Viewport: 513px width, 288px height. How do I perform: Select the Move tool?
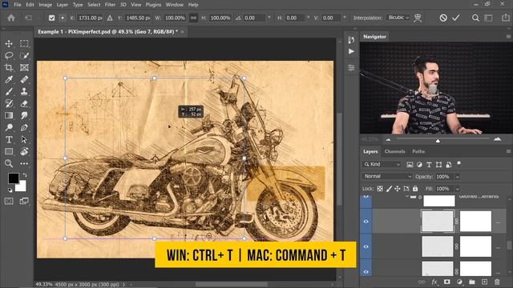click(9, 43)
